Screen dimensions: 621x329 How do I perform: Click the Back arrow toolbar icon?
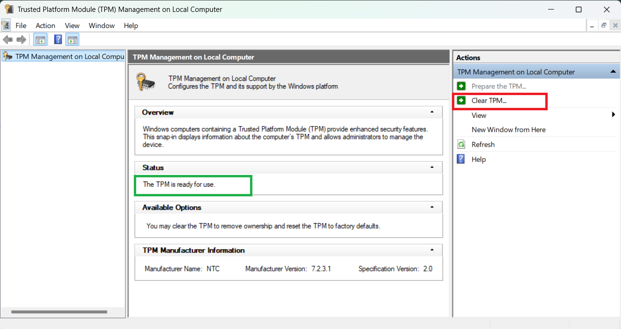pyautogui.click(x=8, y=39)
